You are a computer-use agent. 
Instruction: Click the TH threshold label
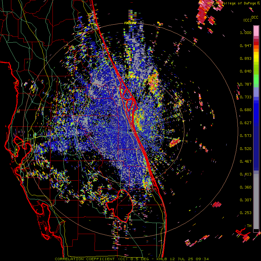point(249,226)
